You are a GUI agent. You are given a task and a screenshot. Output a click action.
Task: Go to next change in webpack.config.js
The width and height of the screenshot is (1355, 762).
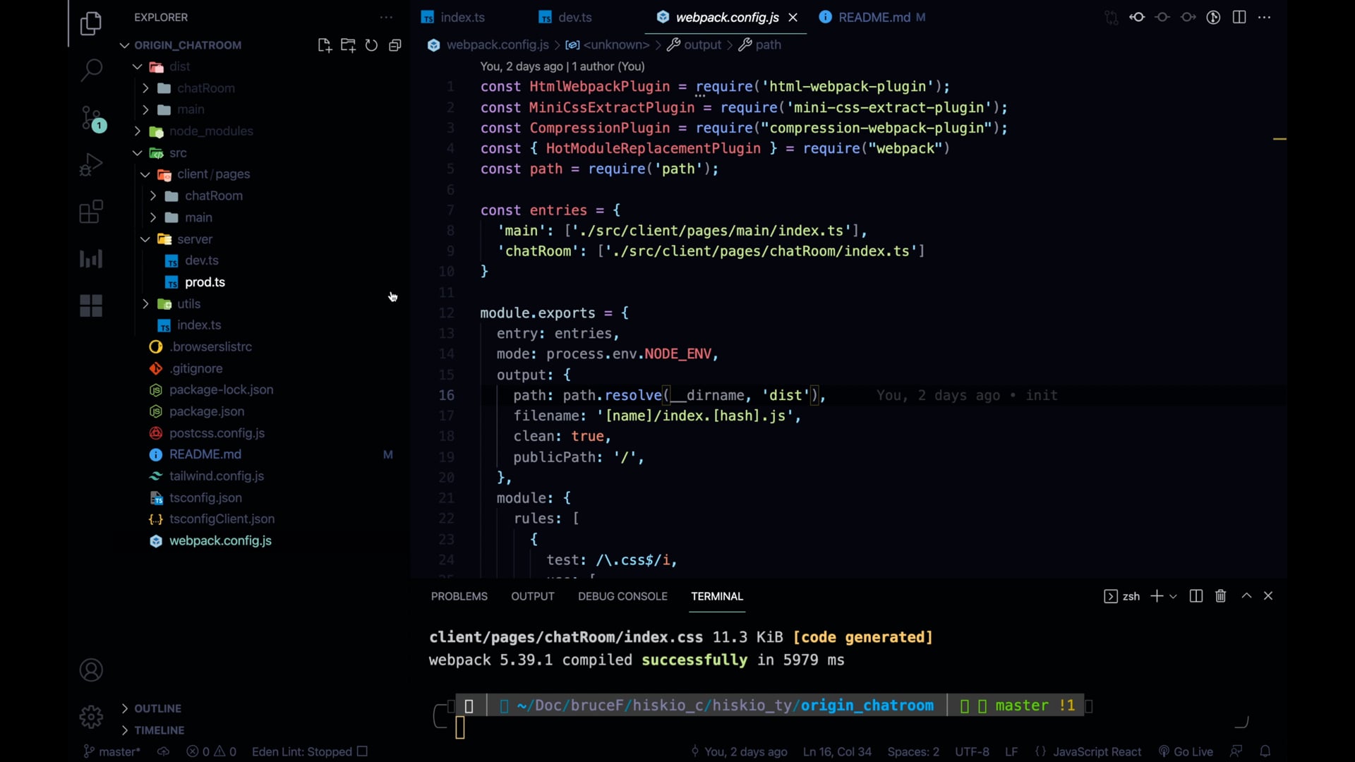click(x=1189, y=17)
